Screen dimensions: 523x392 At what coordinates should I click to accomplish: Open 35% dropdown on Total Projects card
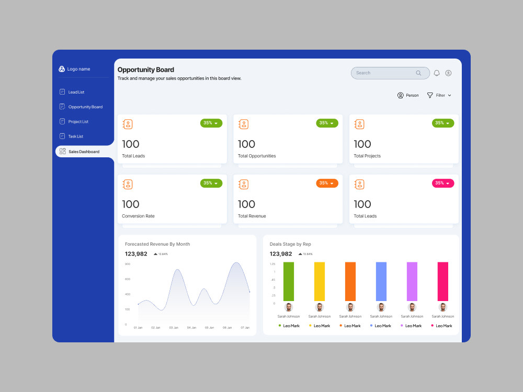pos(442,123)
